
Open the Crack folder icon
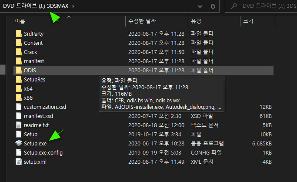(19, 52)
